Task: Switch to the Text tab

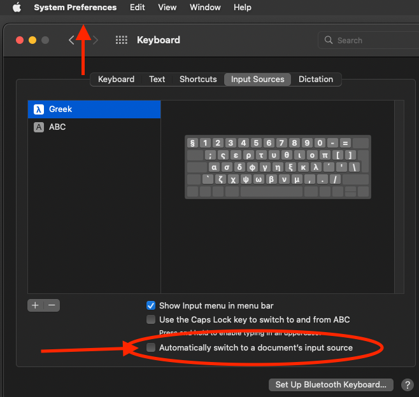Action: click(157, 80)
